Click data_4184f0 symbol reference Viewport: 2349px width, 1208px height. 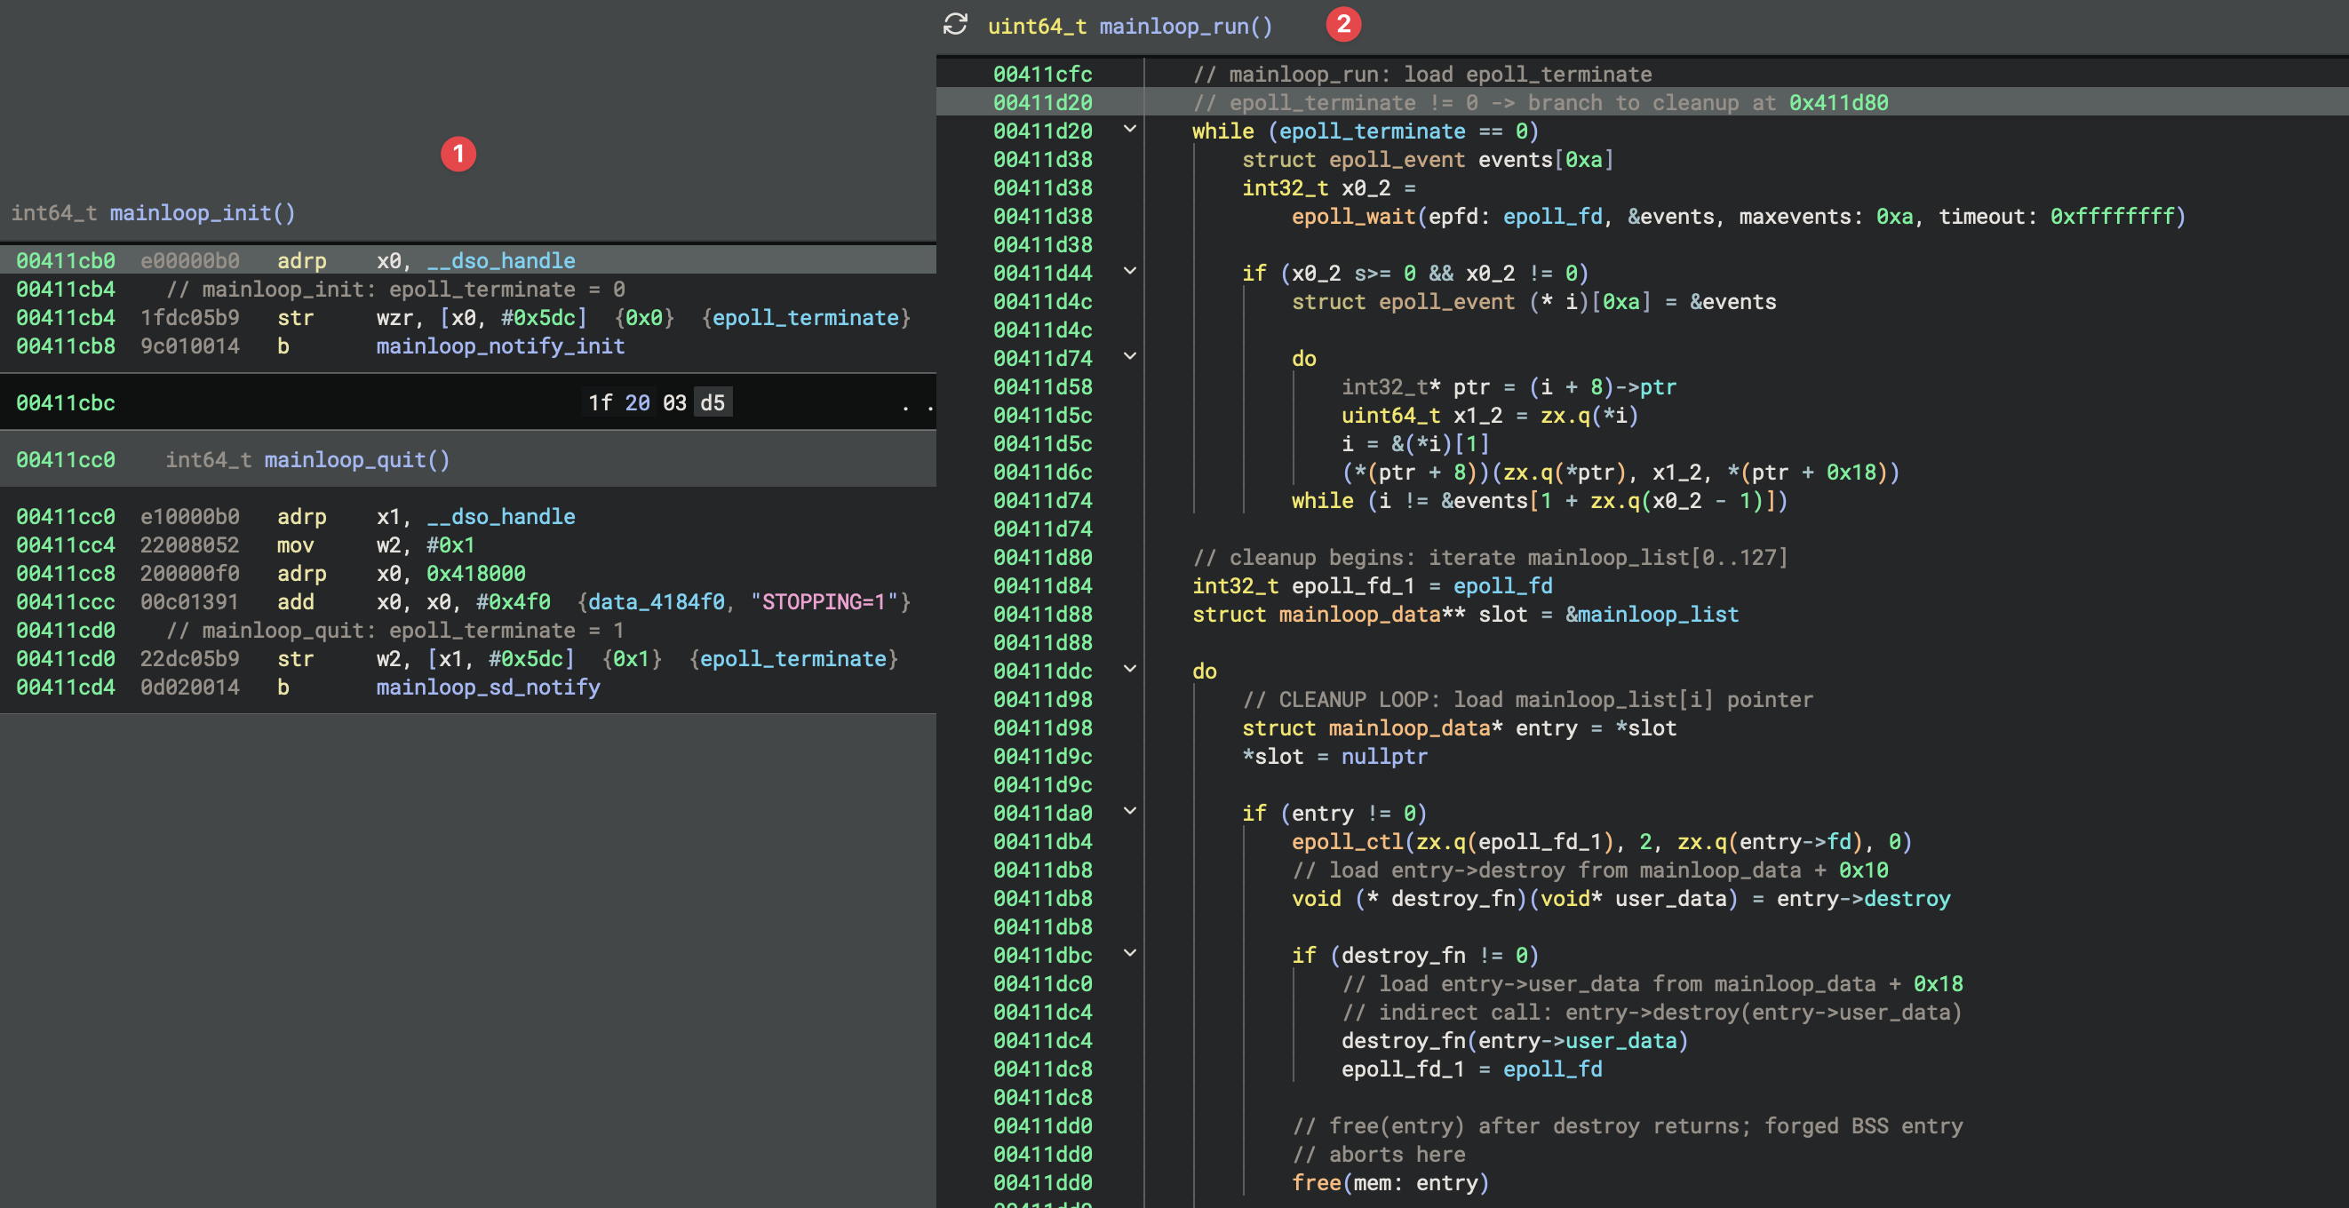click(x=656, y=601)
